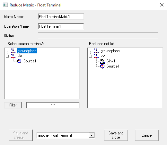Collapse via node in source terminals tree

(x=7, y=56)
